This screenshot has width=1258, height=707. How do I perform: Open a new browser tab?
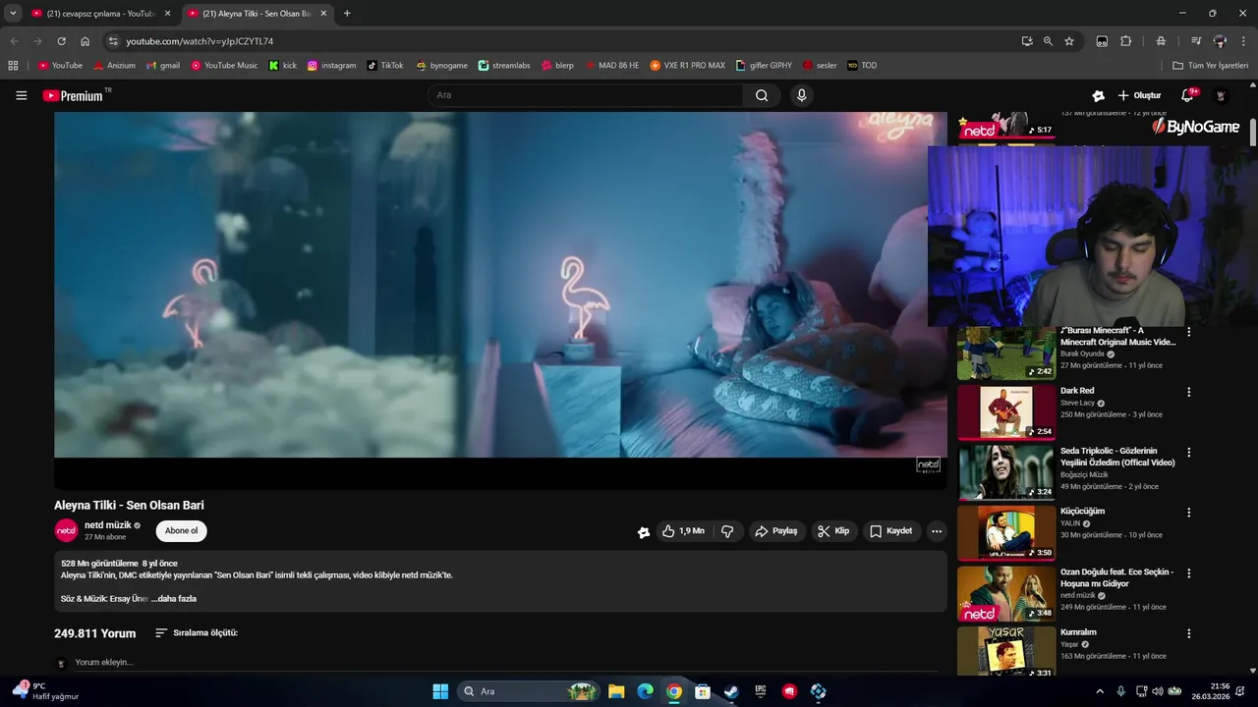click(x=347, y=14)
